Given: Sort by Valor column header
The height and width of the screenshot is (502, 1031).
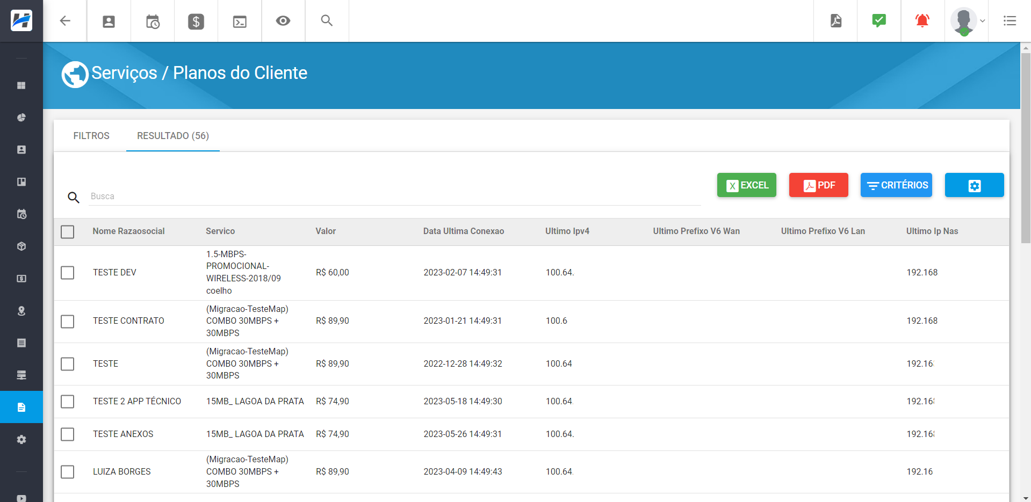Looking at the screenshot, I should coord(326,231).
